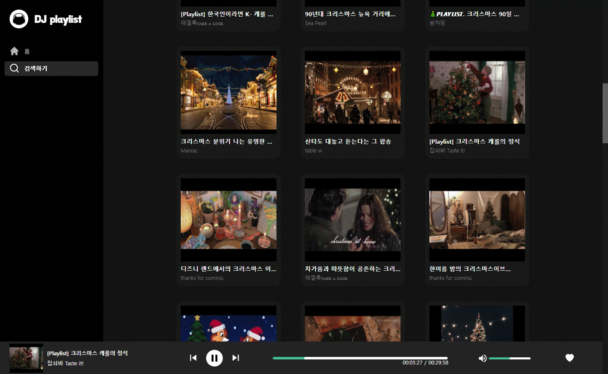Click the home icon in the sidebar
The image size is (608, 374).
click(14, 51)
